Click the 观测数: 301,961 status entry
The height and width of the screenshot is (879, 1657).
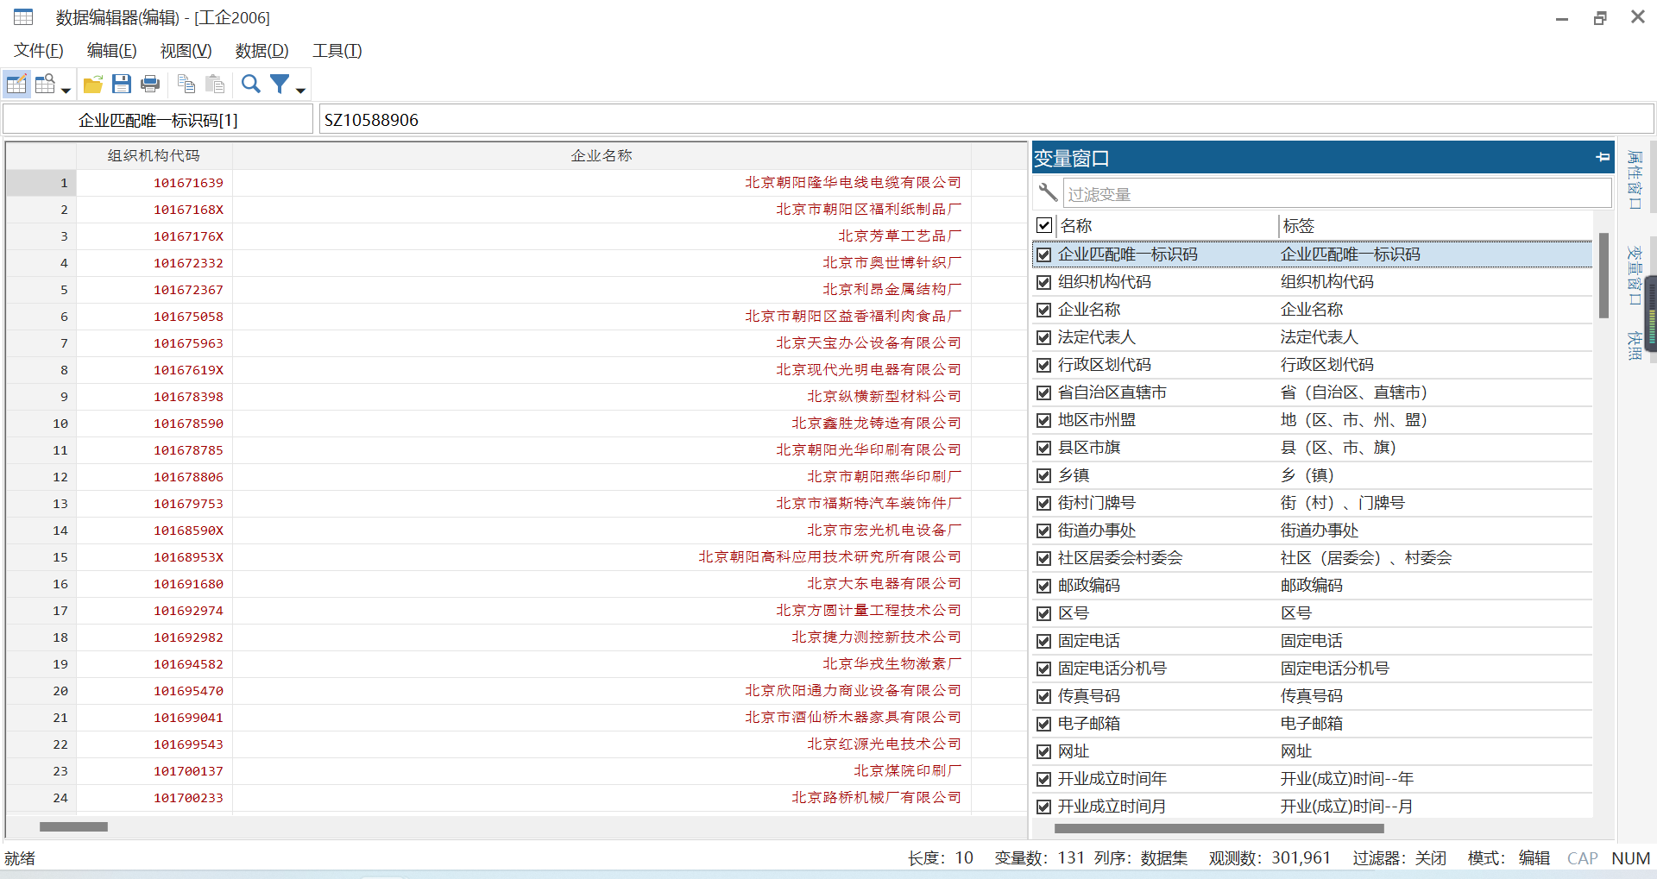[x=1270, y=858]
